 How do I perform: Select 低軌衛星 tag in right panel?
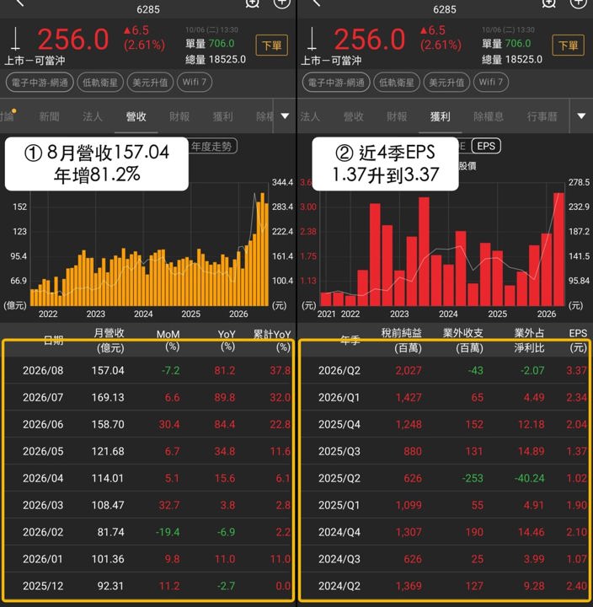(397, 83)
